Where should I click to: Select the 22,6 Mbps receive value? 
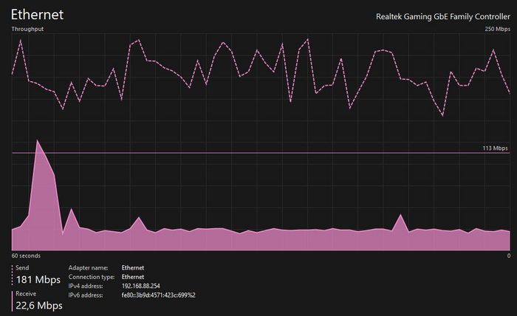coord(39,306)
